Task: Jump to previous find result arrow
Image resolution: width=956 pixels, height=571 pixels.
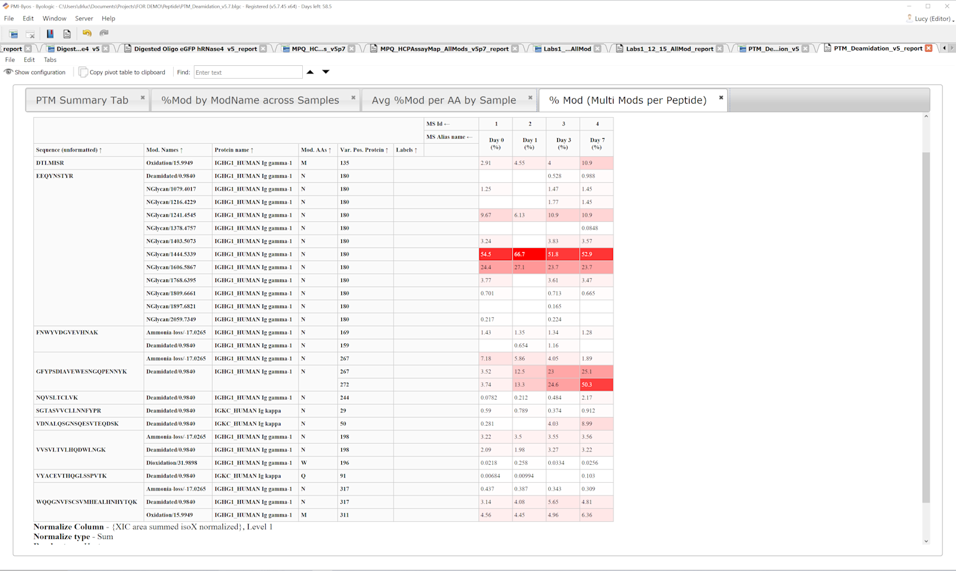Action: point(311,72)
